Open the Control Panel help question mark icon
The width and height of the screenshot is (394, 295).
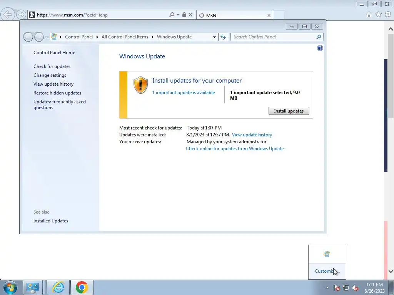click(320, 48)
